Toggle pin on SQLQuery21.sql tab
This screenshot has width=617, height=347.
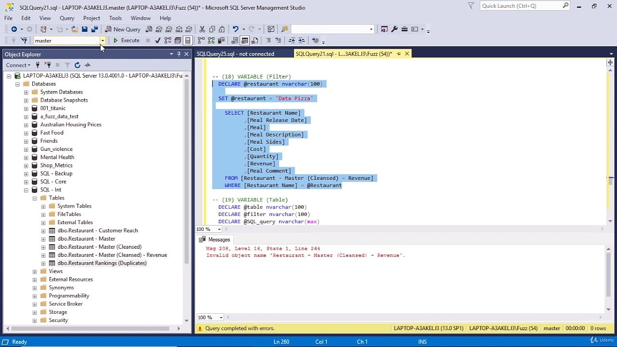click(399, 54)
